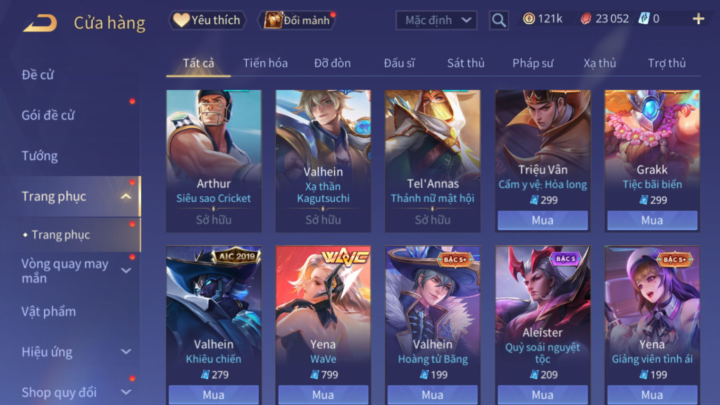Collapse the Trang phục sidebar section

pyautogui.click(x=126, y=196)
